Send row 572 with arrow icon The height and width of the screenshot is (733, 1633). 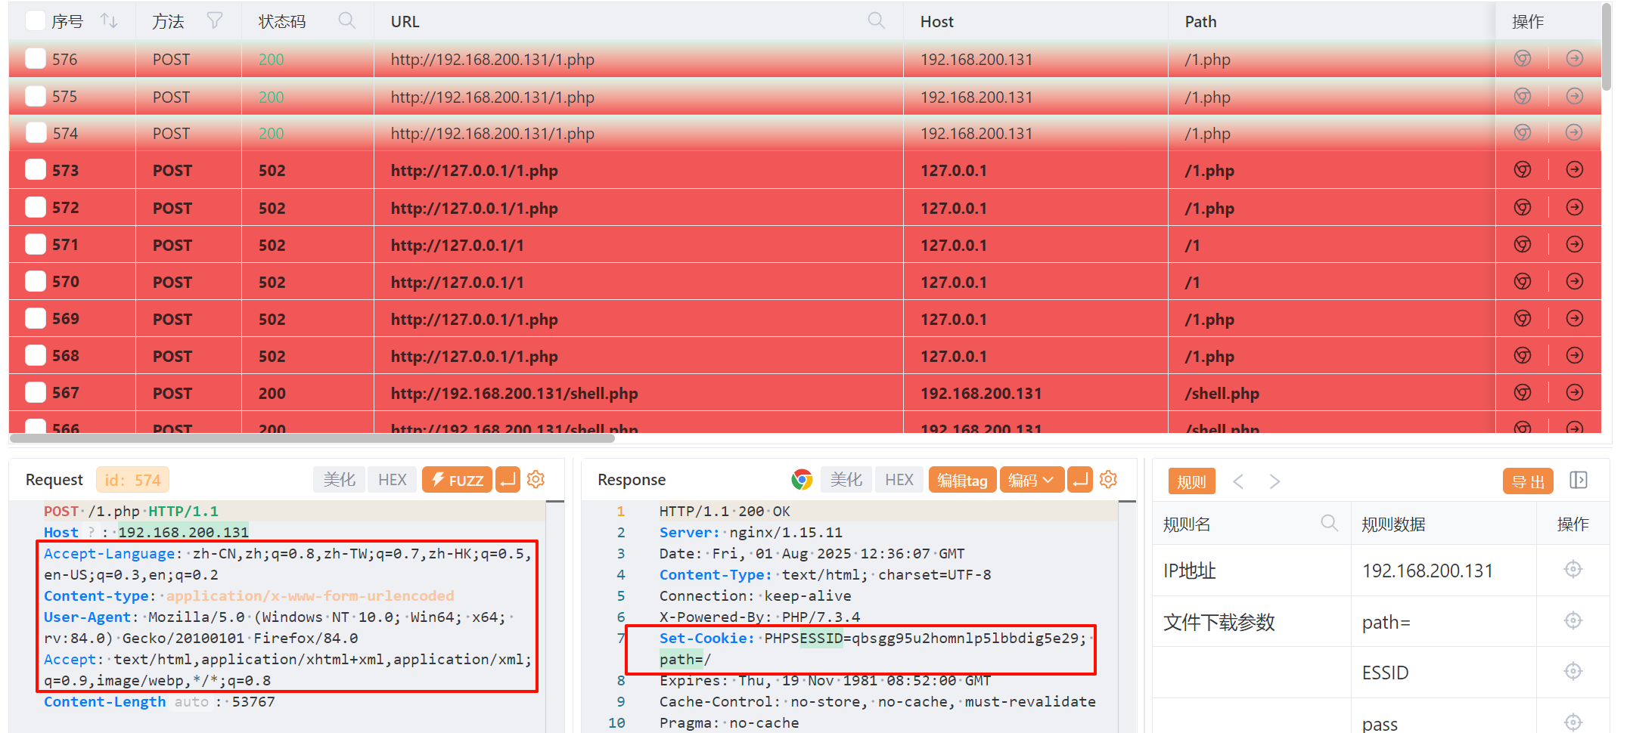1575,207
